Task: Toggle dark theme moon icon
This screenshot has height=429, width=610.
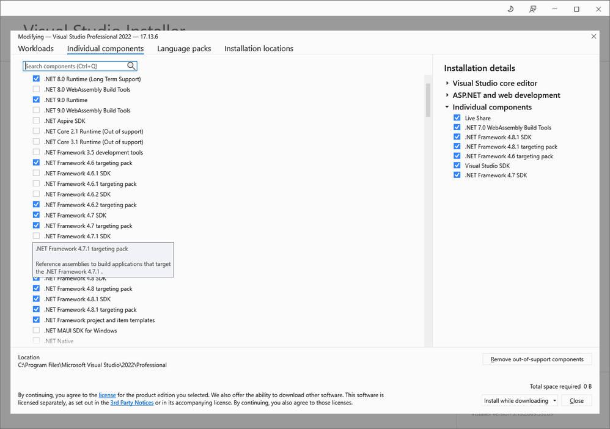Action: 510,9
